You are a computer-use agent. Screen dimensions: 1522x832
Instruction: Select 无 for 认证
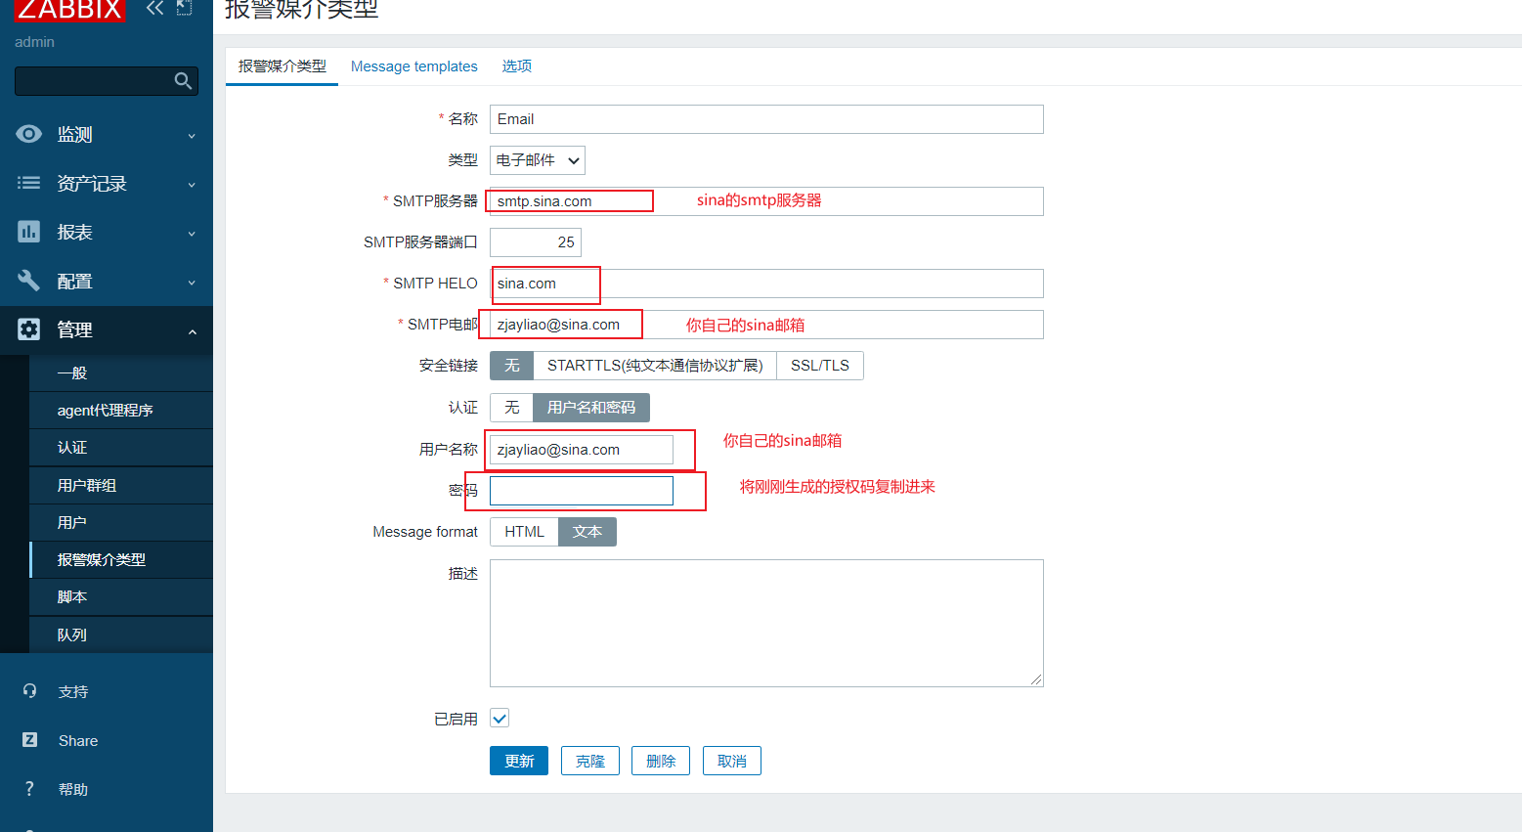coord(511,408)
